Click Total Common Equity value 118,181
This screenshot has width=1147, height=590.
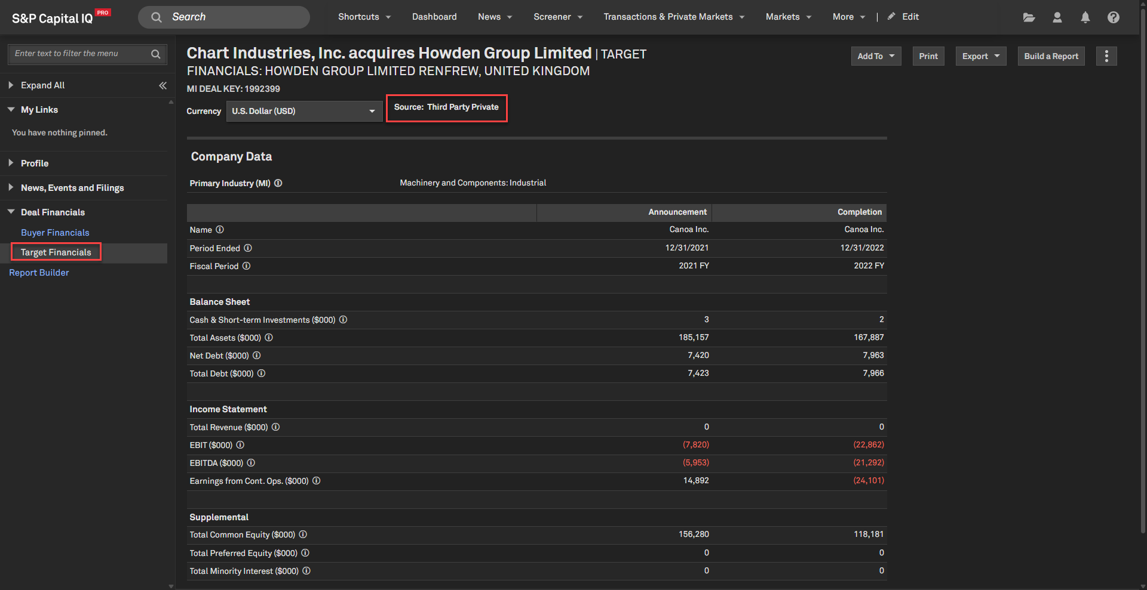pos(869,535)
